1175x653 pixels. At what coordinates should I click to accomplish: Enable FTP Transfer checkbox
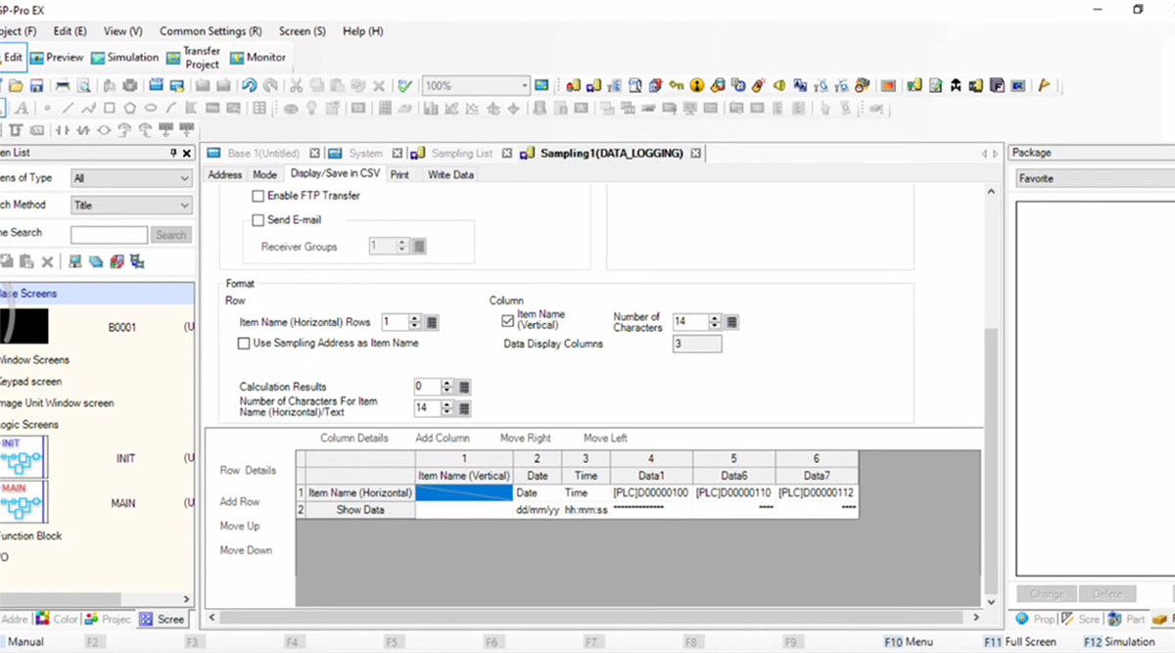[x=258, y=196]
